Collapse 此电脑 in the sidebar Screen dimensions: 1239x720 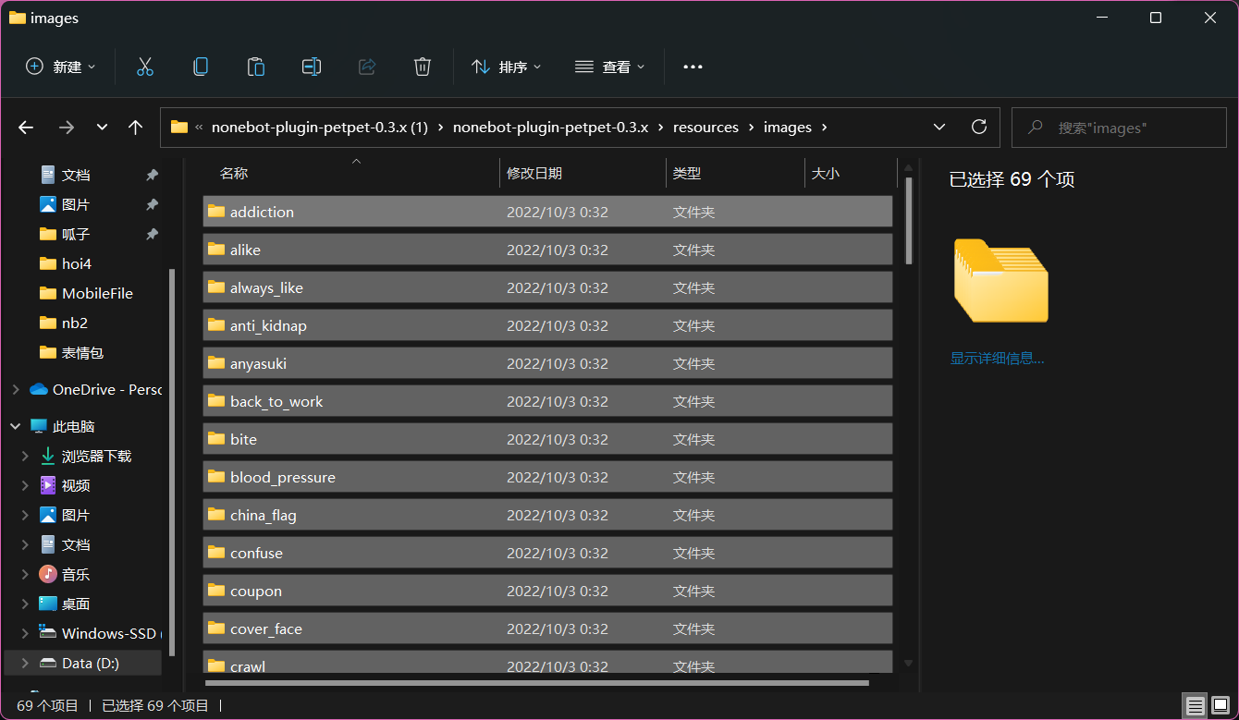click(x=14, y=425)
